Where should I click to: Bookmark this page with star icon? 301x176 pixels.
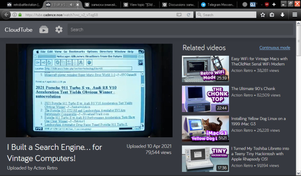[x=263, y=15]
